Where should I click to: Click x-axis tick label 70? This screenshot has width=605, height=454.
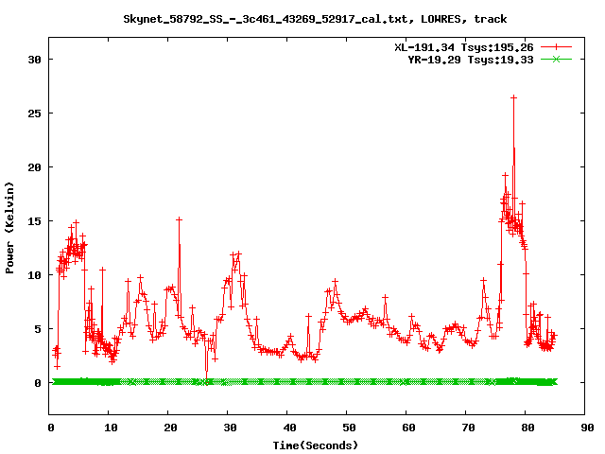[x=468, y=428]
